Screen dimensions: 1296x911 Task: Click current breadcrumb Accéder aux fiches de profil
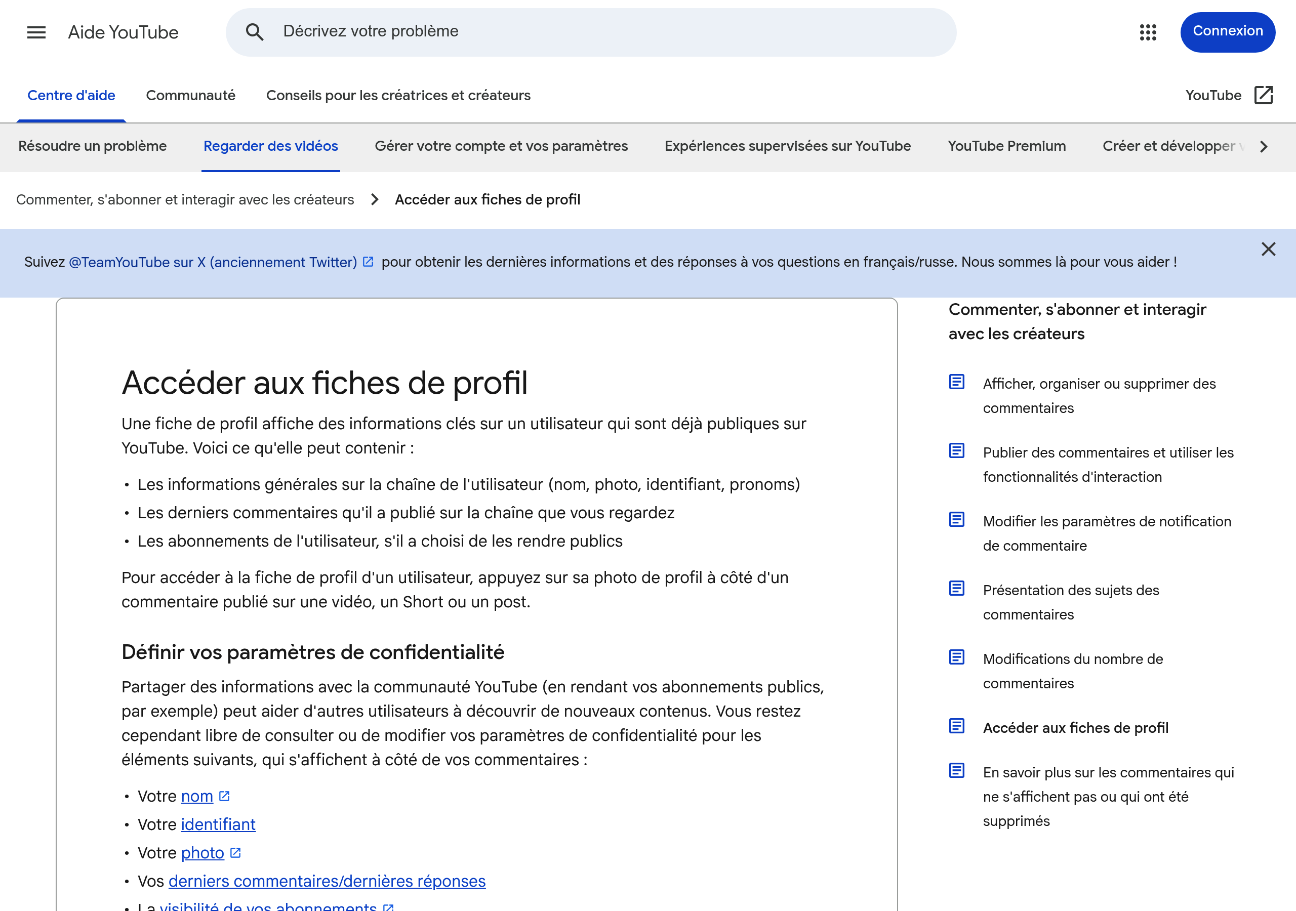click(x=487, y=199)
